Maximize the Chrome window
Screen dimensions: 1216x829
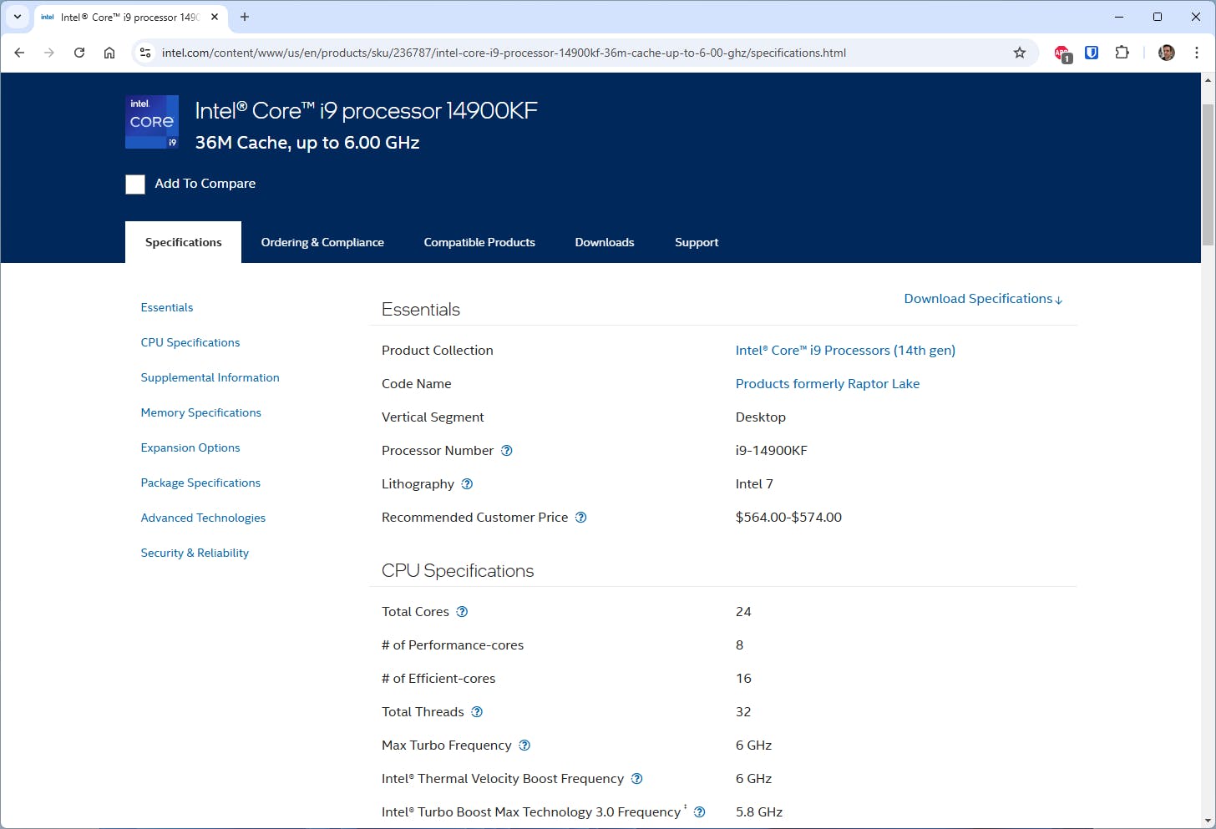1158,17
